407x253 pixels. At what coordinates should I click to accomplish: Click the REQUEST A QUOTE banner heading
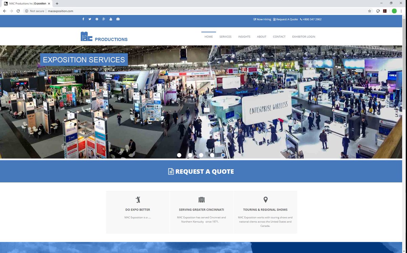[x=200, y=171]
